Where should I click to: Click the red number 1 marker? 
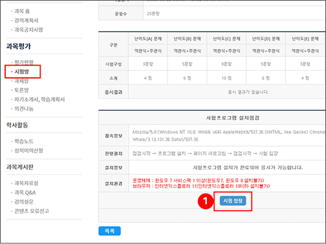point(206,201)
